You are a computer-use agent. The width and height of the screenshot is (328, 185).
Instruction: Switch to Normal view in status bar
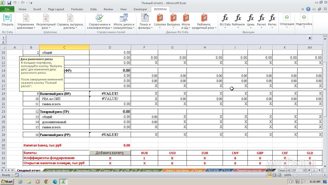270,175
